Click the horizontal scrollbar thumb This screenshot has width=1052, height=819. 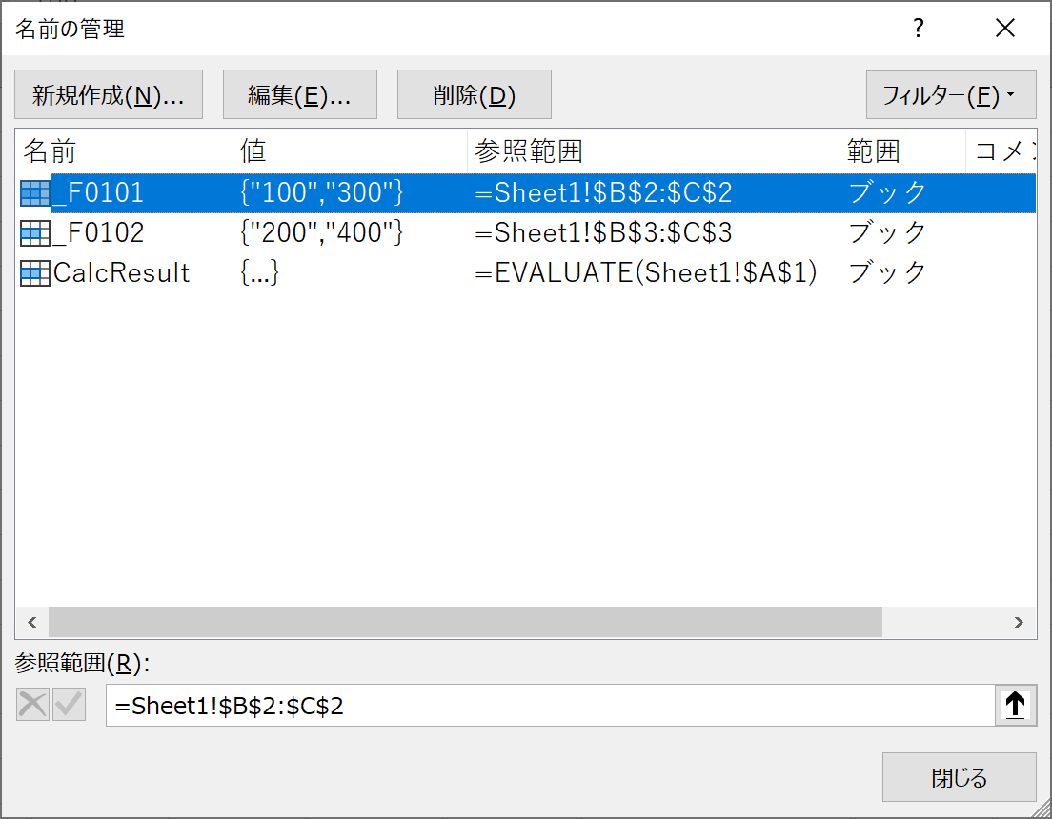[x=466, y=623]
